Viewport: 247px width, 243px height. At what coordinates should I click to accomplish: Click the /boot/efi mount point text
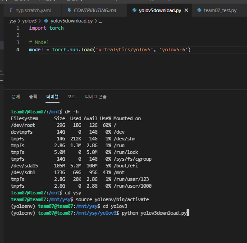[x=126, y=166]
